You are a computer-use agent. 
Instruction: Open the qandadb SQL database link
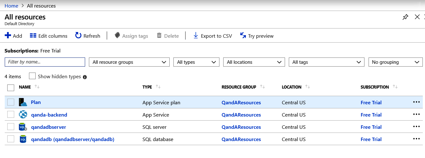pos(73,139)
